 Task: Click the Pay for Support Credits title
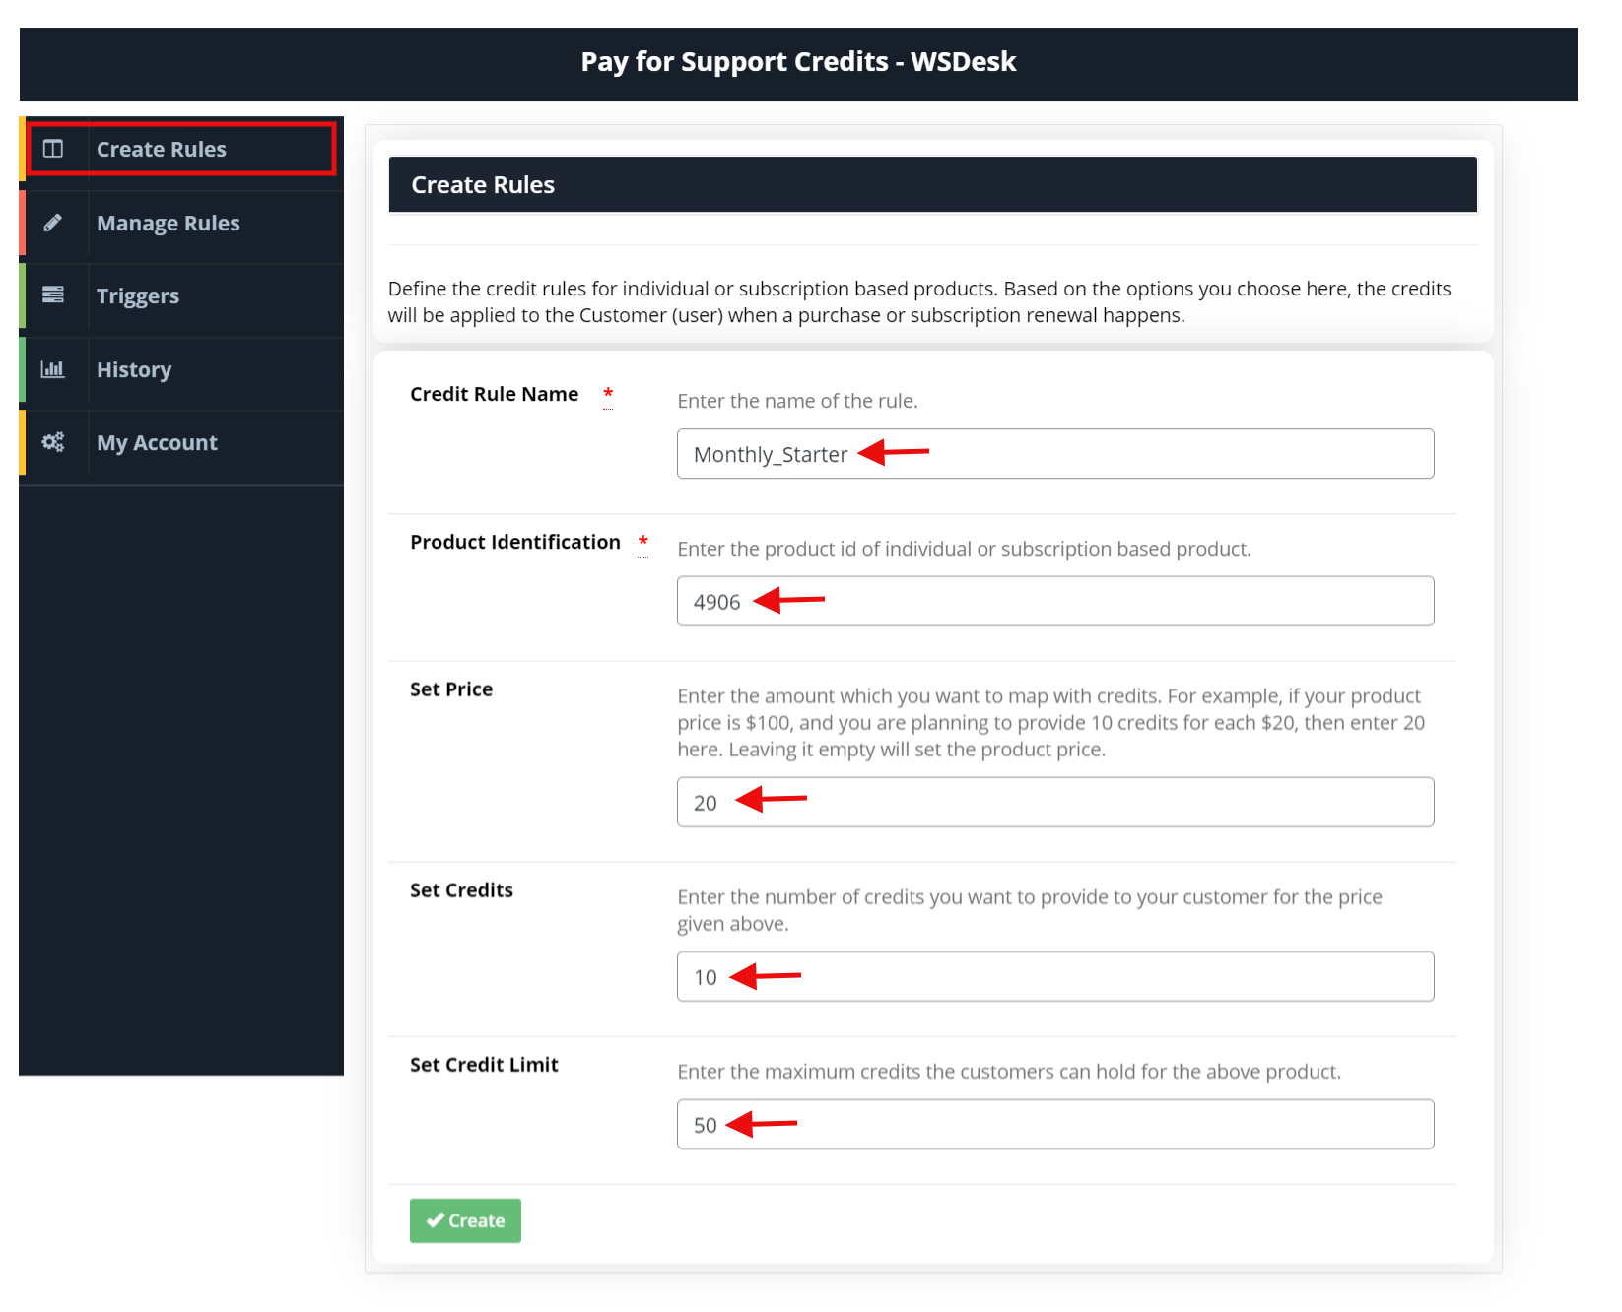tap(798, 62)
